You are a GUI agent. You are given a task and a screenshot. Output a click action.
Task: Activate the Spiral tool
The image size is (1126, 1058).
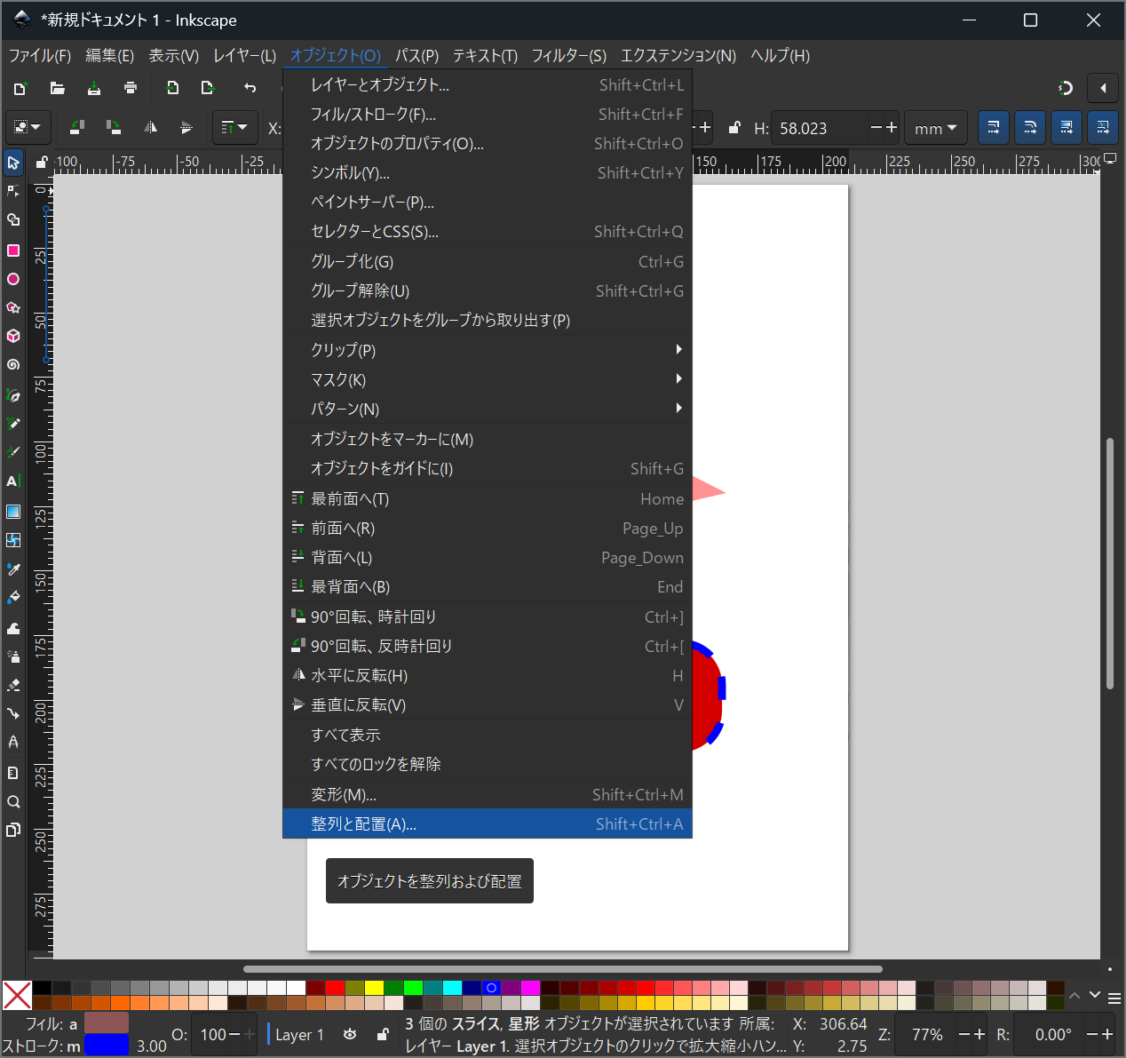point(13,364)
